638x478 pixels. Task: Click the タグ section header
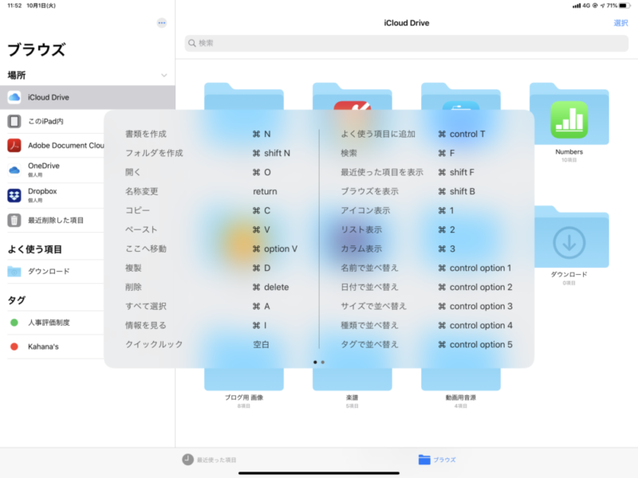[17, 300]
